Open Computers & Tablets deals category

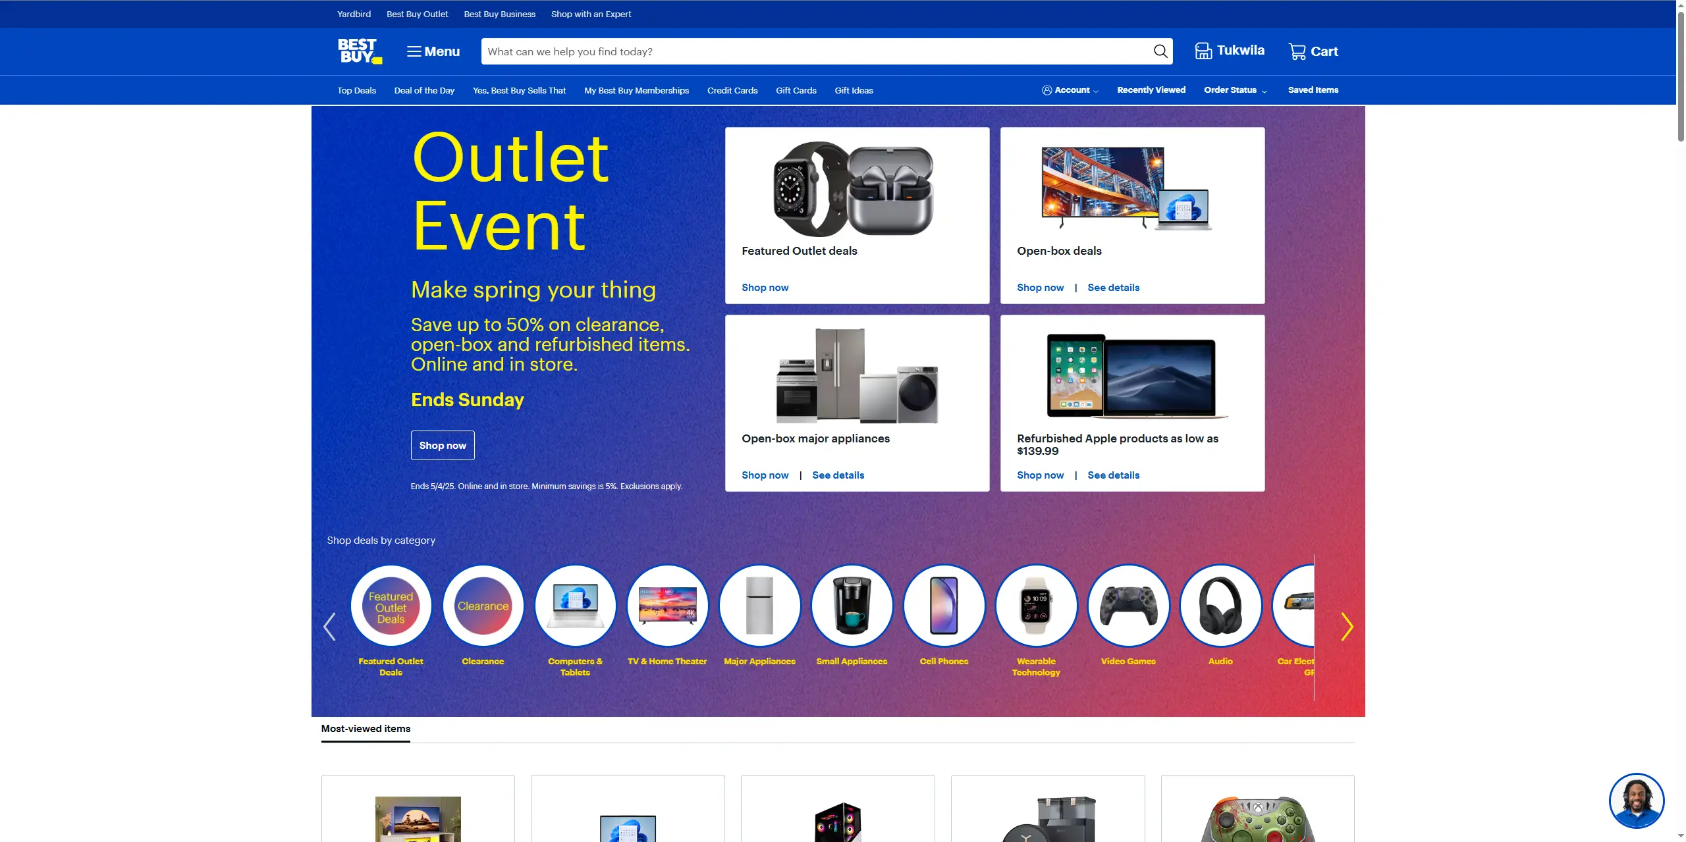tap(575, 605)
